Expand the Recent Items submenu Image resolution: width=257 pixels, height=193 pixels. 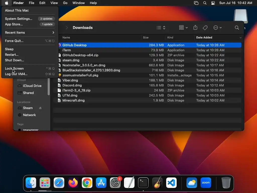click(x=30, y=32)
